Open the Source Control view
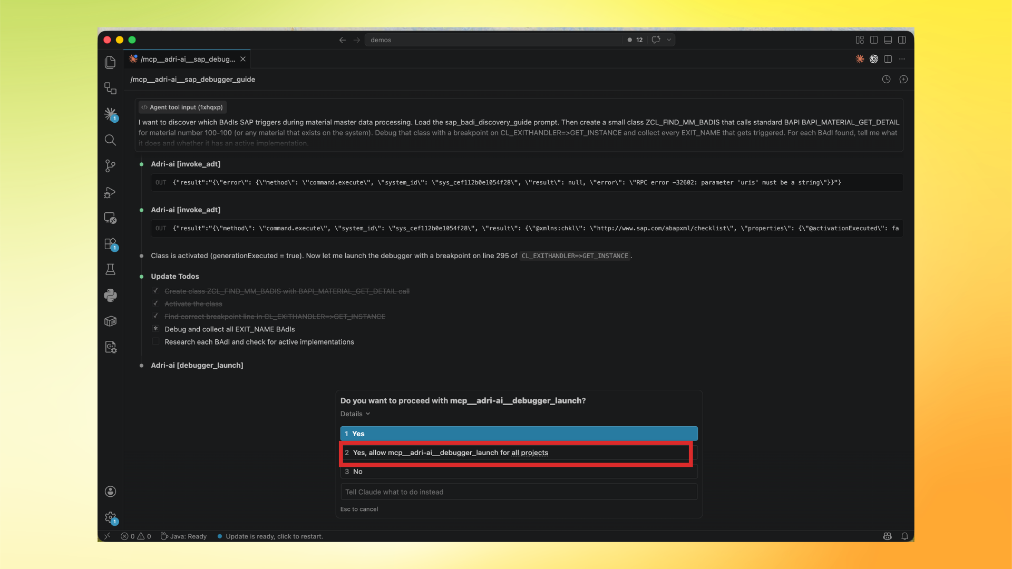 110,165
